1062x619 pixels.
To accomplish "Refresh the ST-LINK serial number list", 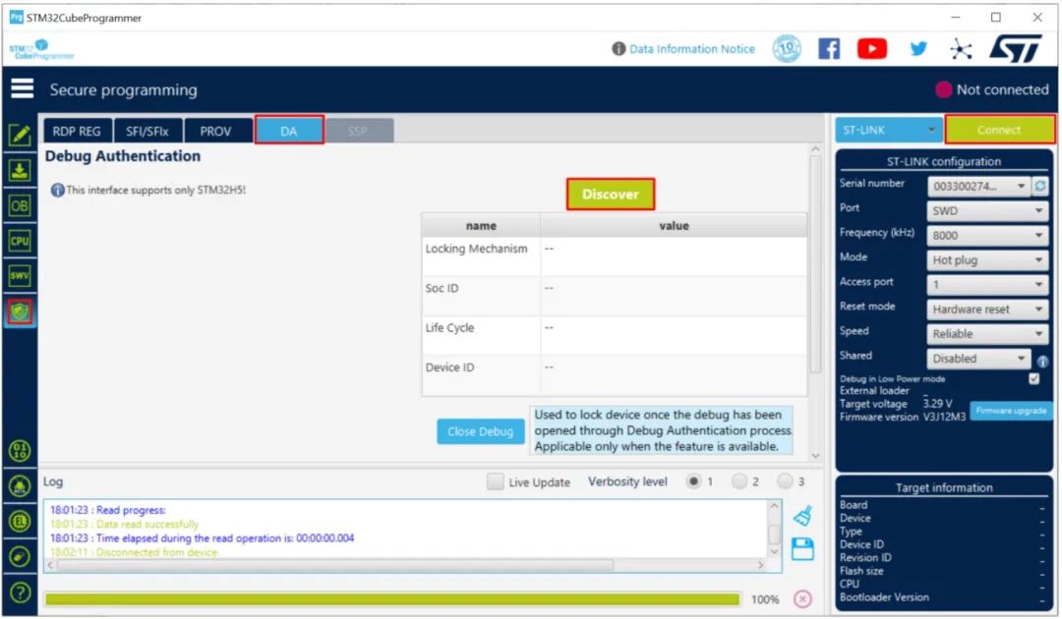I will (x=1040, y=186).
